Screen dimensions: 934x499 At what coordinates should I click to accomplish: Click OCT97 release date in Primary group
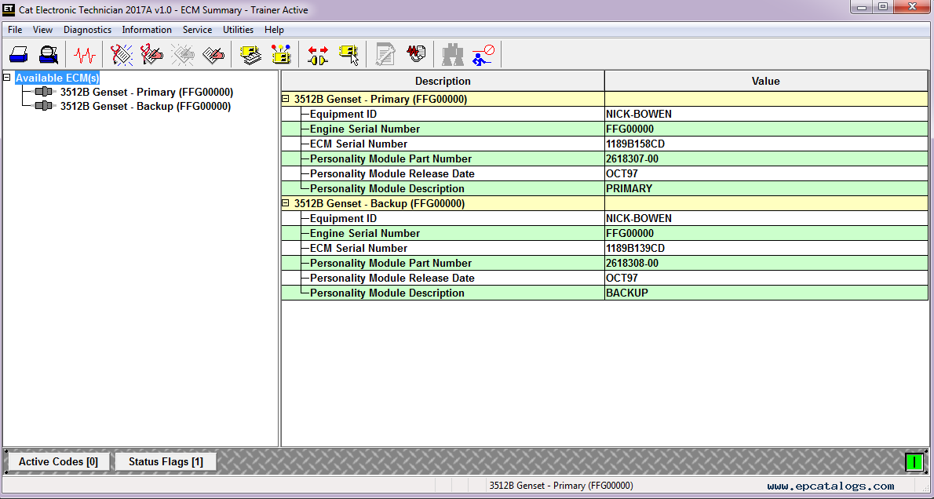(x=622, y=174)
